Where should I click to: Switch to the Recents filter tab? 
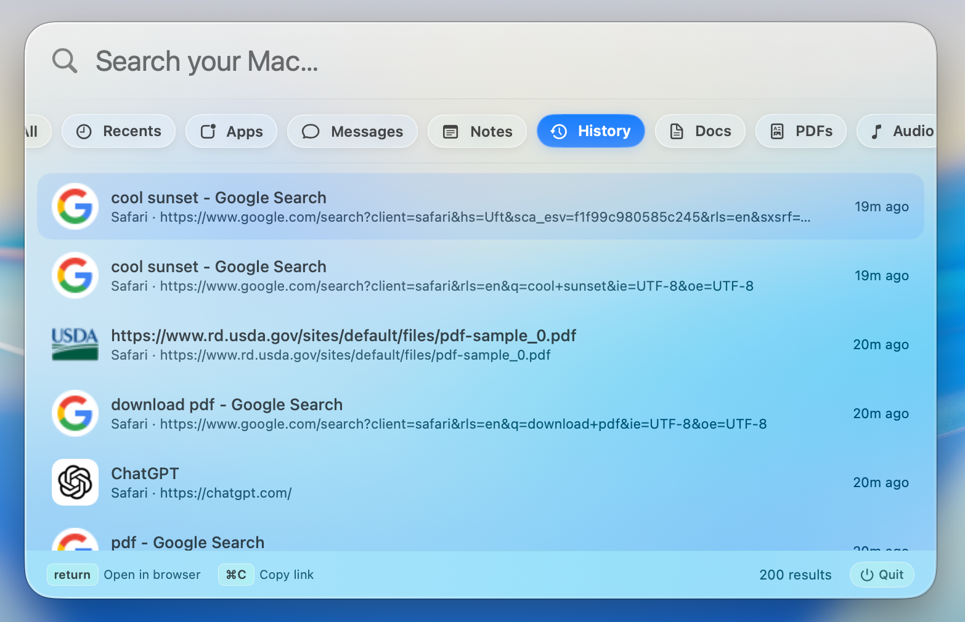click(118, 131)
